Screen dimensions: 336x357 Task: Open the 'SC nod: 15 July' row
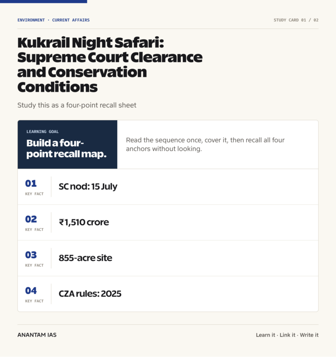(168, 187)
